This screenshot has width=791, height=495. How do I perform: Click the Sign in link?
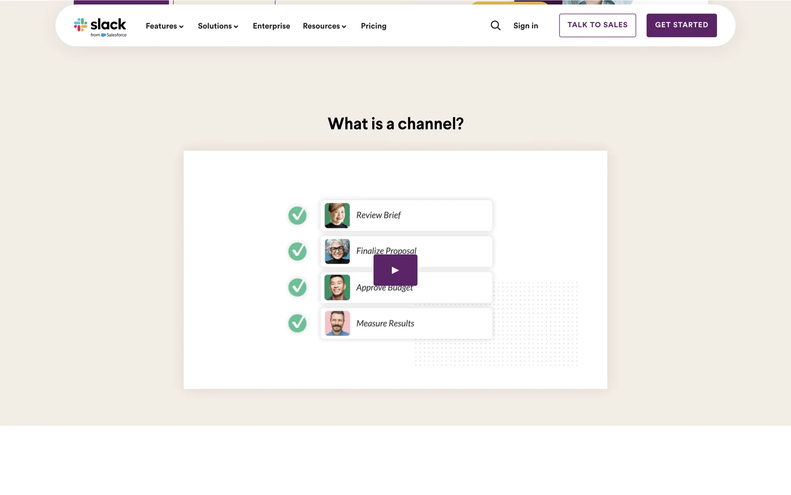(525, 26)
